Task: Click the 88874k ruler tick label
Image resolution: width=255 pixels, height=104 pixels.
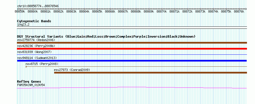Action: tap(213, 11)
